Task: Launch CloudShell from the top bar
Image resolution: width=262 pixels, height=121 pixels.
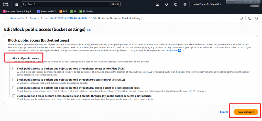Action: click(x=157, y=4)
